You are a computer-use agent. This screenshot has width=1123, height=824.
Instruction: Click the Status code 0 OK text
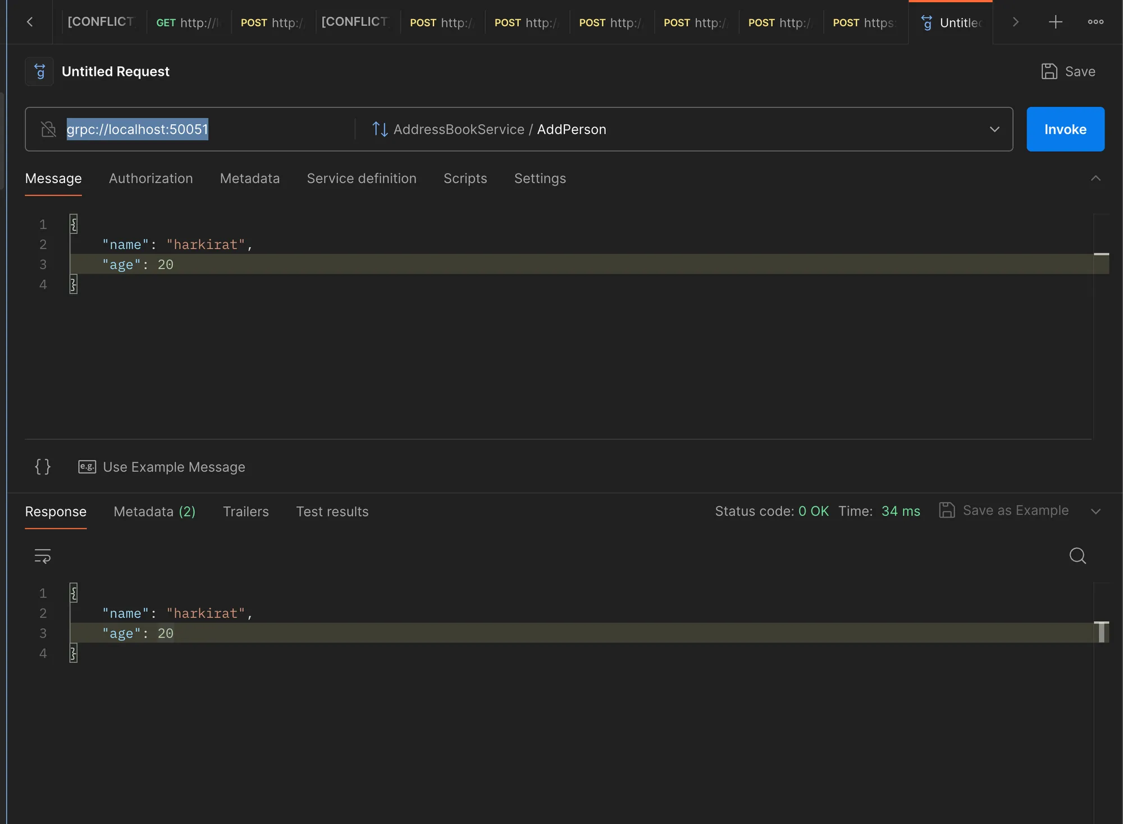[772, 511]
